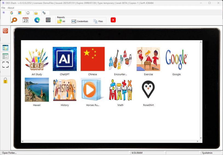Open the Files report
223x155 pixels.
(x=98, y=21)
